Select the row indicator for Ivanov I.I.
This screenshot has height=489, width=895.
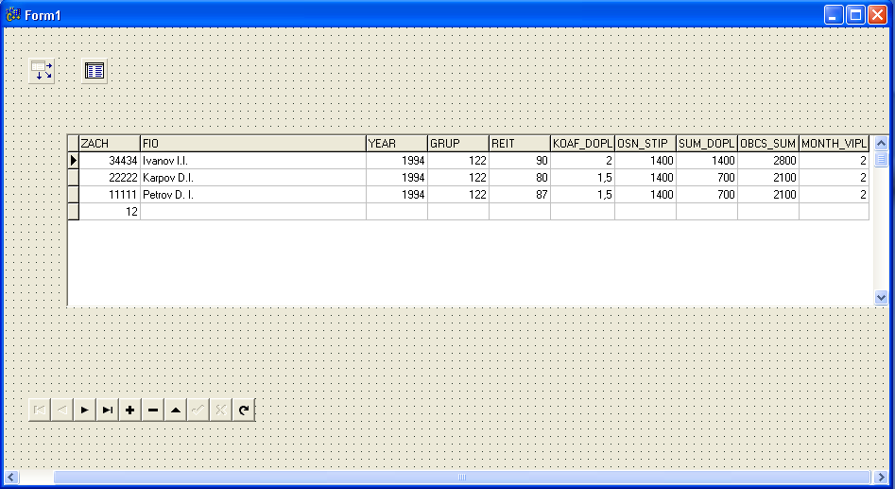point(73,161)
